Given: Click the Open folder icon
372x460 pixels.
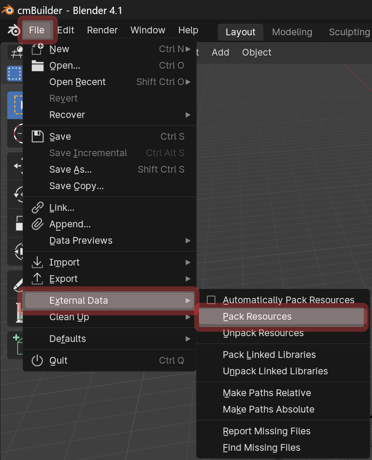Looking at the screenshot, I should point(38,65).
